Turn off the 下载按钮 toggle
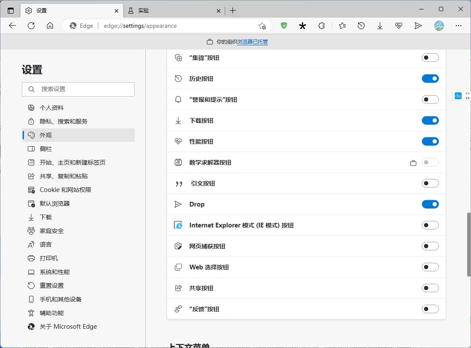This screenshot has height=348, width=471. pyautogui.click(x=430, y=121)
